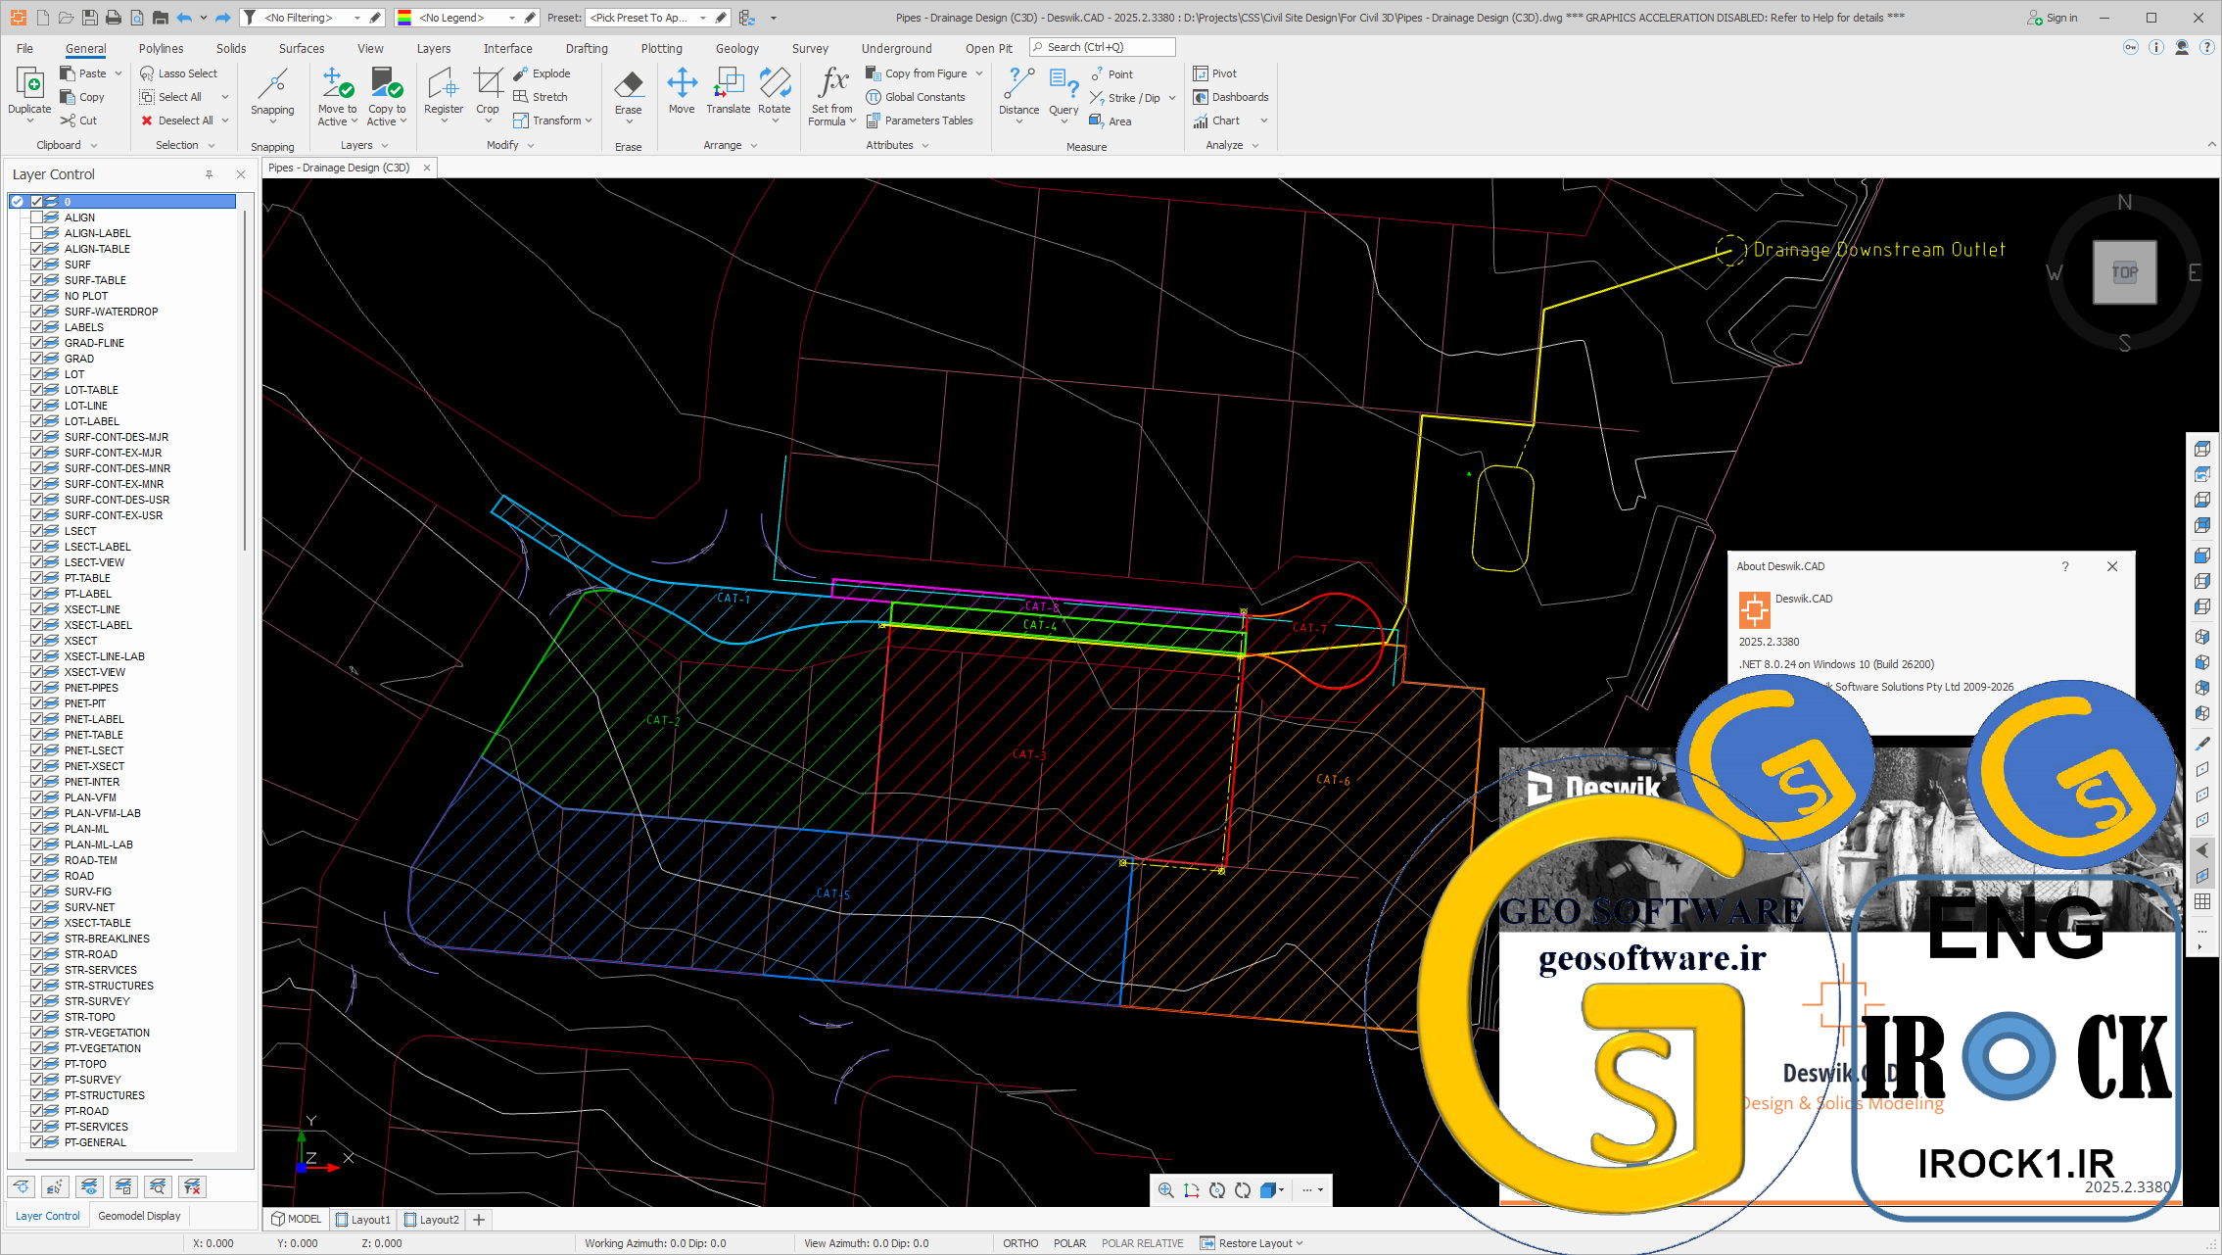Open the Drafting ribbon tab
The image size is (2222, 1255).
(587, 48)
